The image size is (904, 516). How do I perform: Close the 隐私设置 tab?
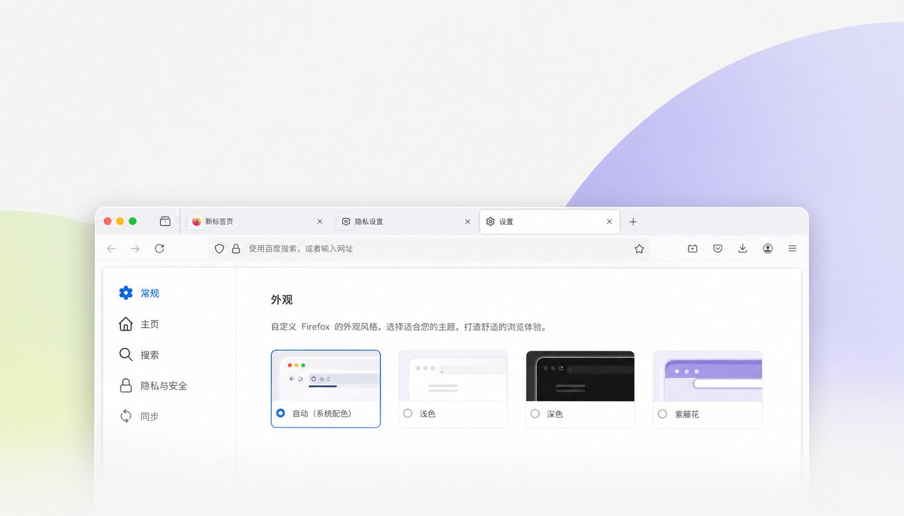pos(468,222)
